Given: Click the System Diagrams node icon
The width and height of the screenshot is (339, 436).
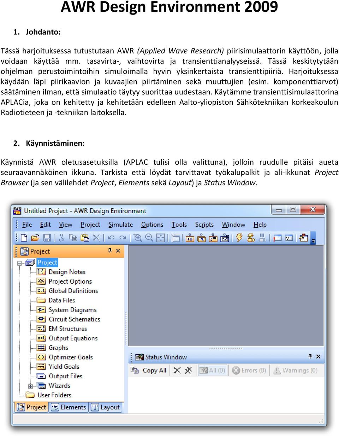Looking at the screenshot, I should pyautogui.click(x=41, y=310).
